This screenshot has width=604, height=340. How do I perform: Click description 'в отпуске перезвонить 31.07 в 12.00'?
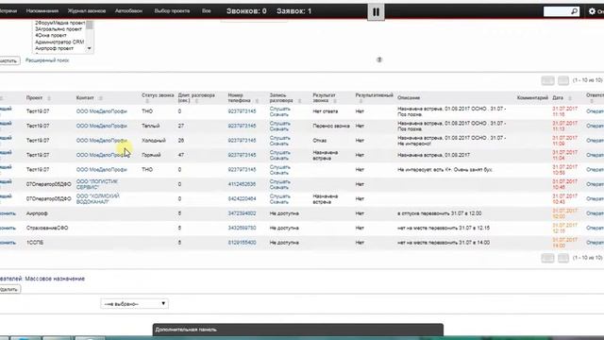pos(439,213)
